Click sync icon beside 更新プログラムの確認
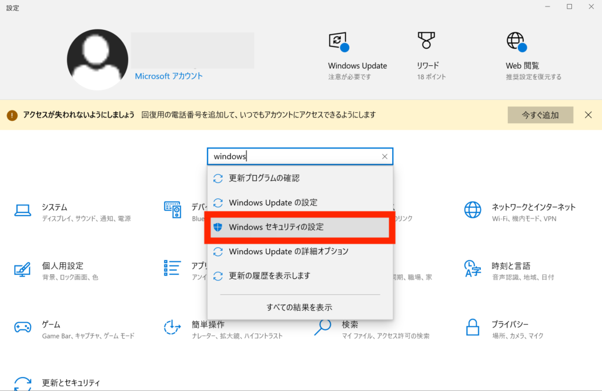The width and height of the screenshot is (602, 391). tap(218, 178)
